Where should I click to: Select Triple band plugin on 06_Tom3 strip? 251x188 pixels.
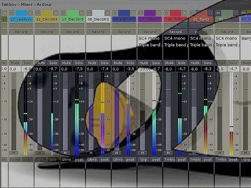click(x=227, y=45)
